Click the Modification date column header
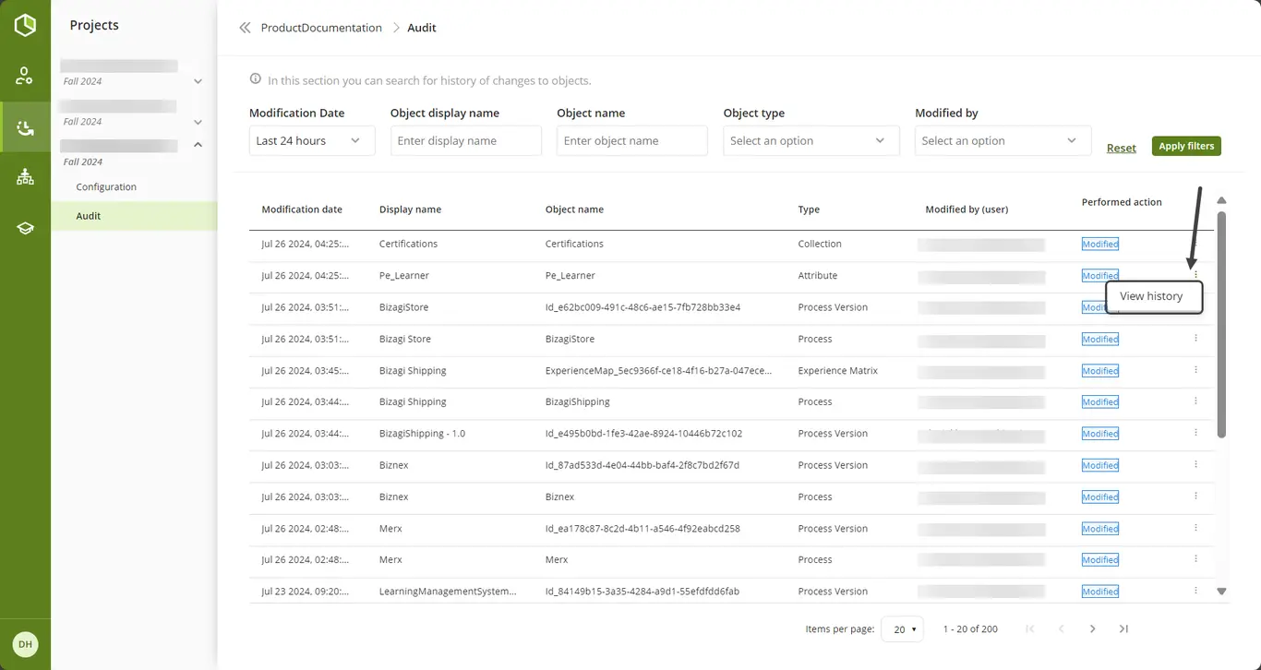This screenshot has width=1261, height=670. coord(302,209)
